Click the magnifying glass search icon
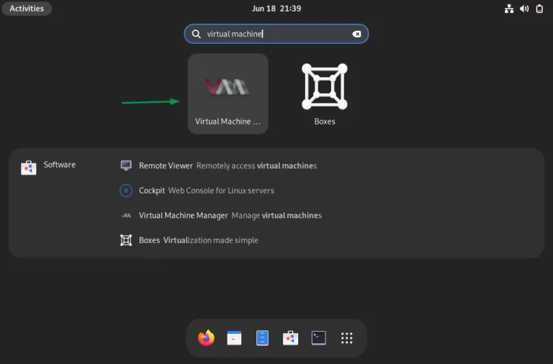The image size is (553, 364). pos(196,34)
